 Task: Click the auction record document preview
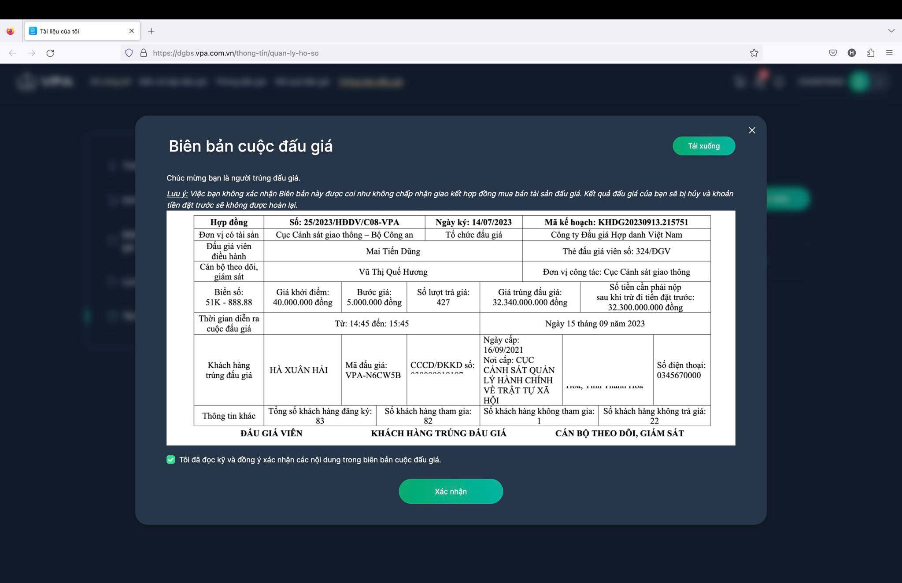451,328
